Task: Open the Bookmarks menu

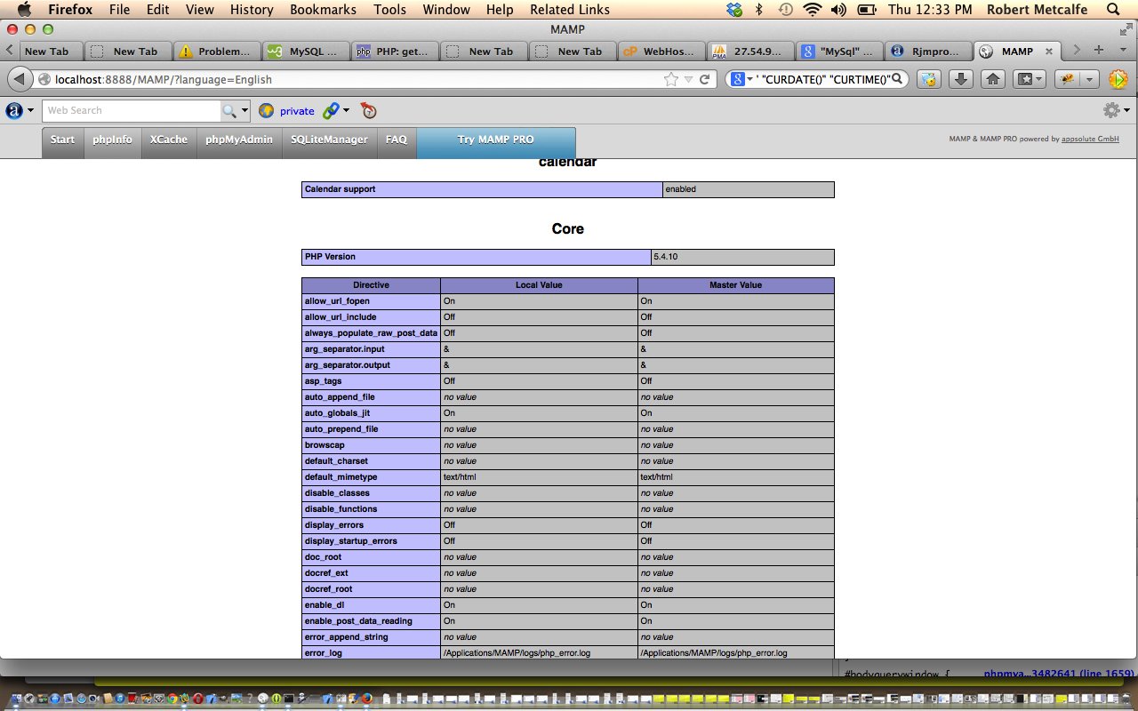Action: [323, 10]
